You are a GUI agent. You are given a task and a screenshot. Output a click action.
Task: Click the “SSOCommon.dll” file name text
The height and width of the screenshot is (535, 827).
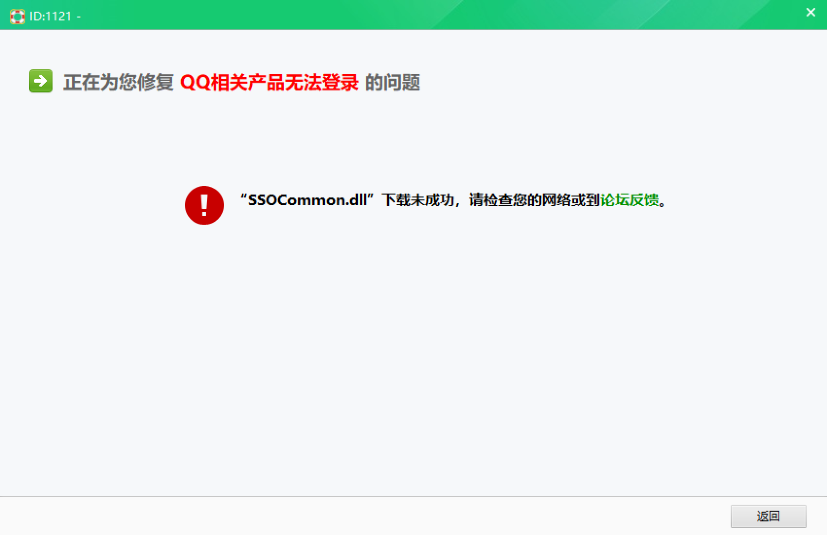307,200
